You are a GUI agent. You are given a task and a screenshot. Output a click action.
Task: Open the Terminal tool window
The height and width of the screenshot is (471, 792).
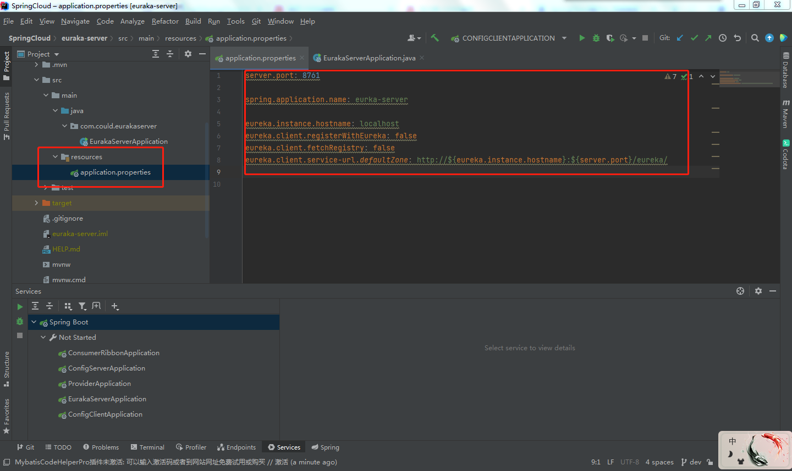point(147,447)
